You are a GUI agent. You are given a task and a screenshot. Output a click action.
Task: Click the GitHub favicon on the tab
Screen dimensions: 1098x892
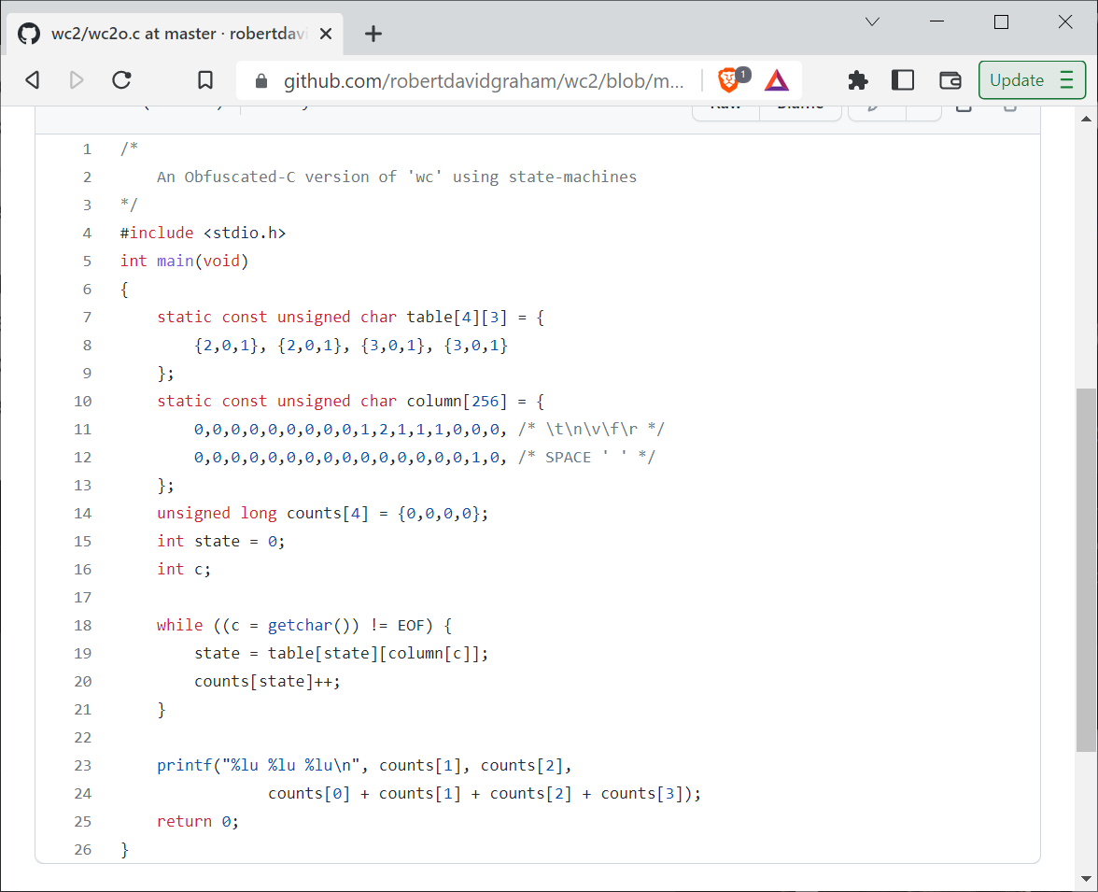[x=29, y=34]
